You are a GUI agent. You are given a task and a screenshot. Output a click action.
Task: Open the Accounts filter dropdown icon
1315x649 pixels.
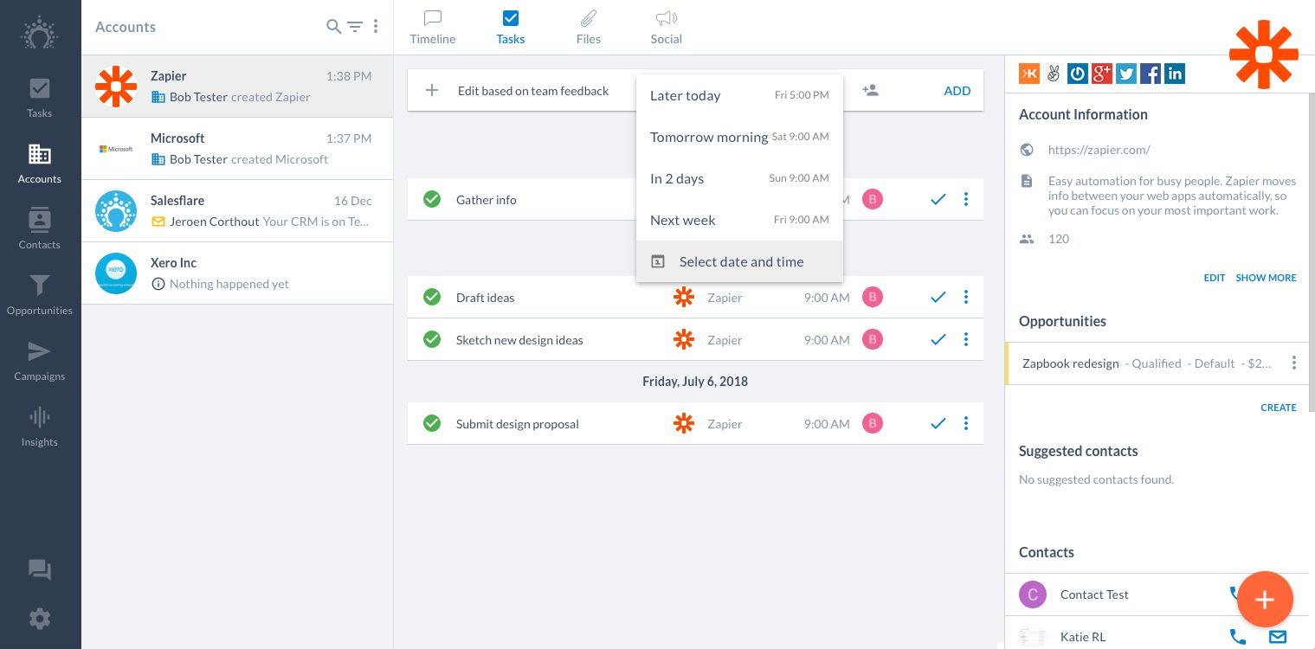[355, 27]
